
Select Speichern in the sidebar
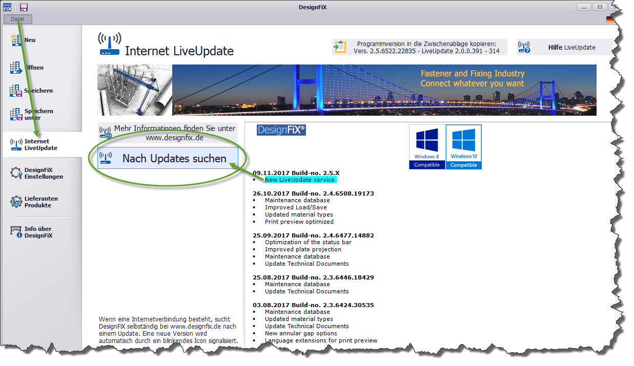click(x=38, y=91)
